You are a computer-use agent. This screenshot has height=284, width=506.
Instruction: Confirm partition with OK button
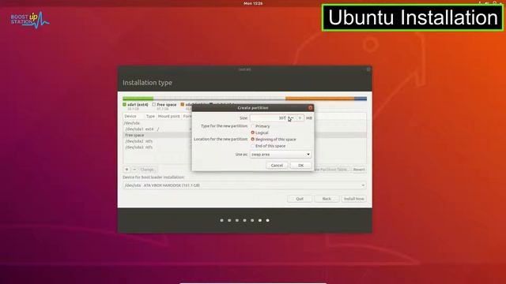click(300, 165)
